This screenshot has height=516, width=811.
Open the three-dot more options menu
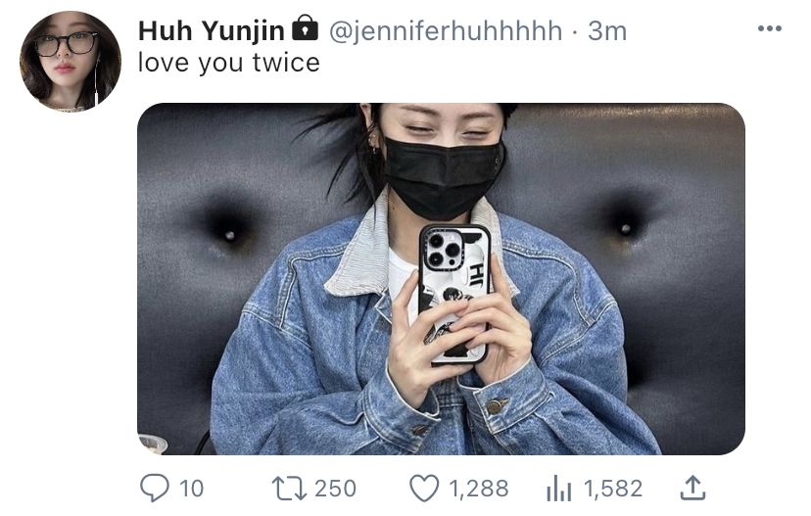pyautogui.click(x=770, y=28)
